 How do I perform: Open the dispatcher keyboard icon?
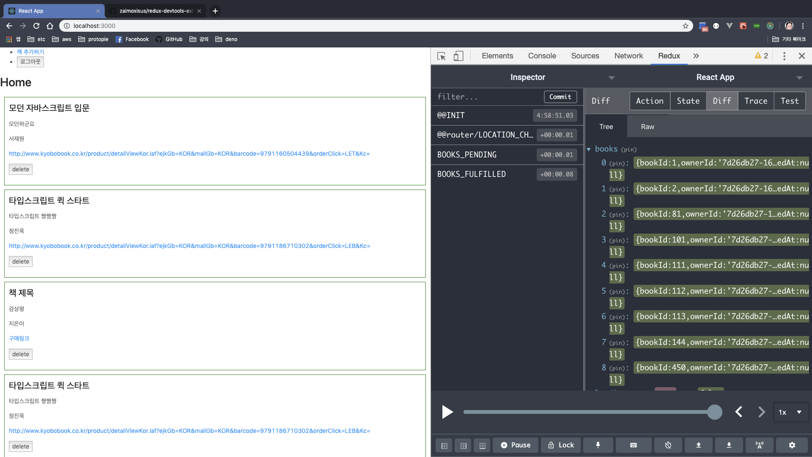[x=633, y=445]
